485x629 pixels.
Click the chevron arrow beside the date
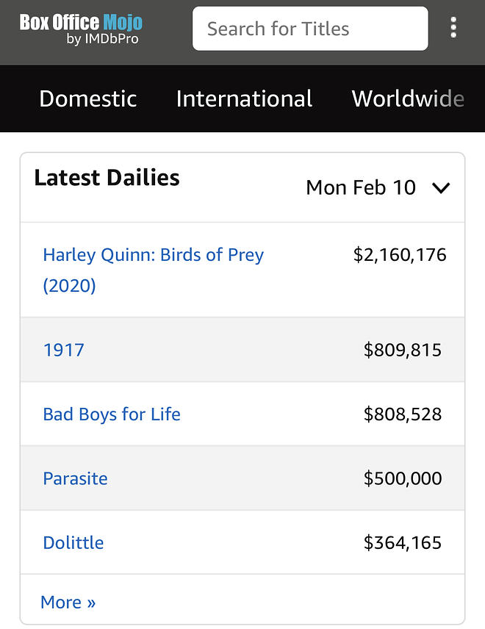tap(441, 188)
